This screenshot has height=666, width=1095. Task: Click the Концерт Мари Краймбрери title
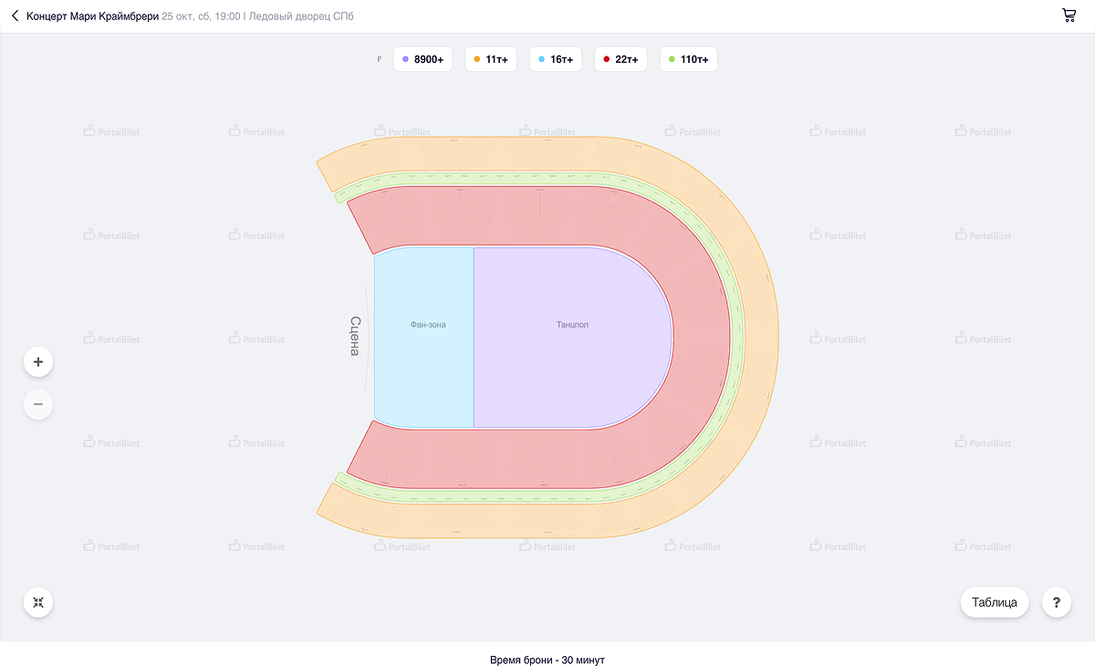pyautogui.click(x=92, y=16)
